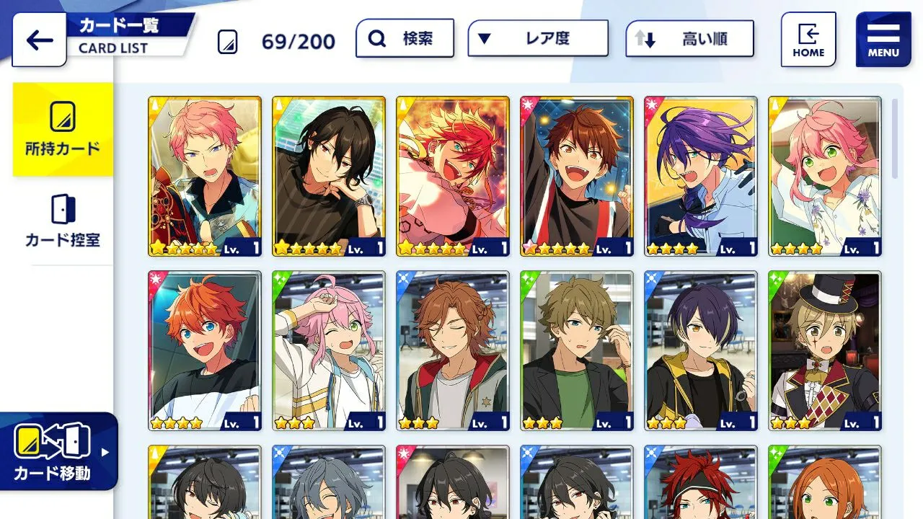Screen dimensions: 923x519
Task: Select the pink-haired five-star card
Action: coord(205,177)
